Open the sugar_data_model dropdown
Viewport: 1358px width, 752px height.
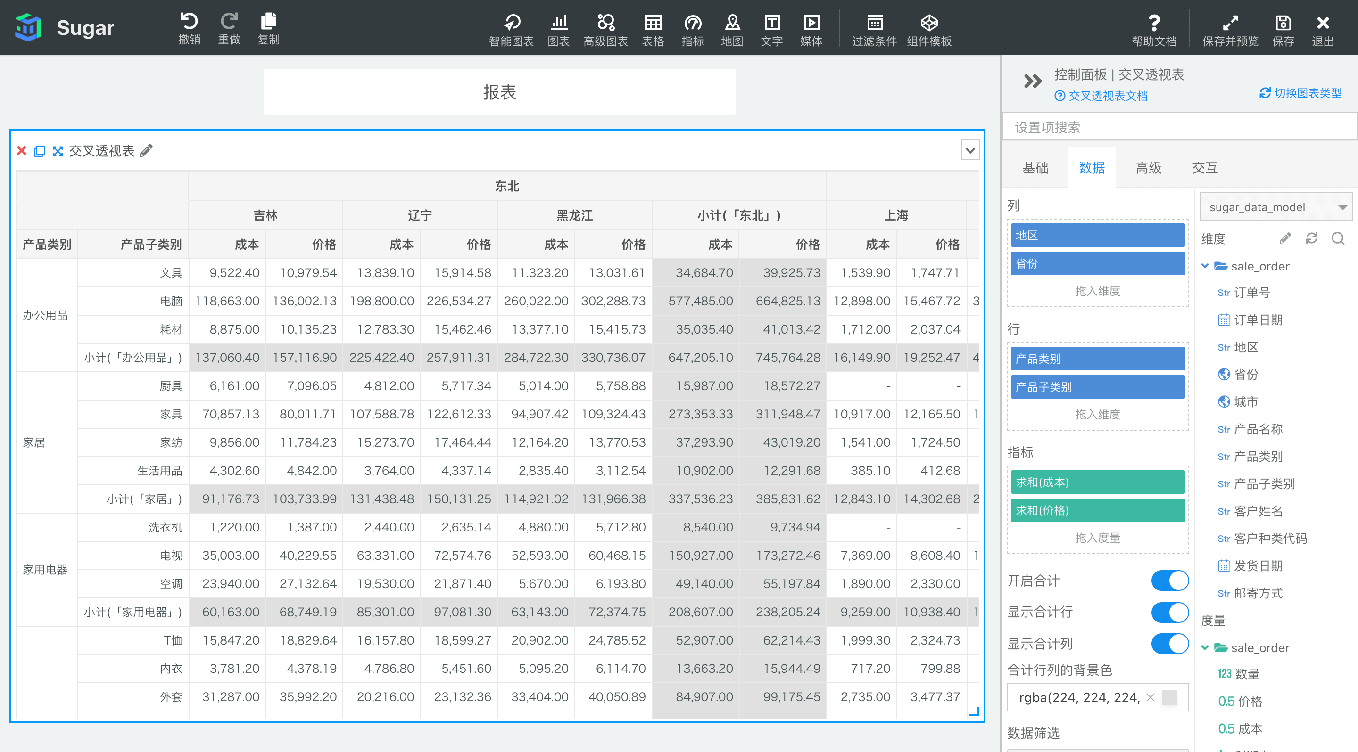coord(1276,207)
